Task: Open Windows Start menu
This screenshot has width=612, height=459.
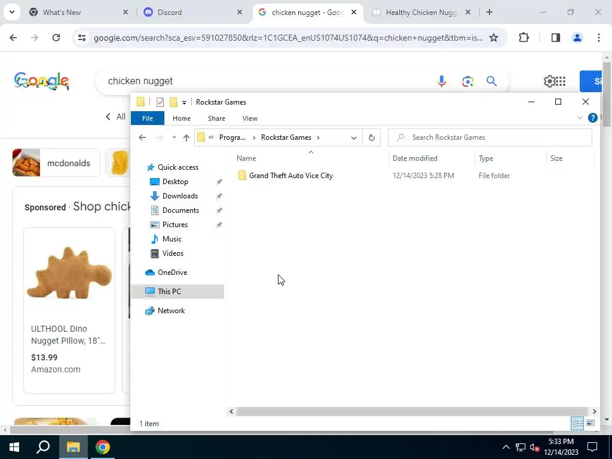Action: click(x=14, y=447)
